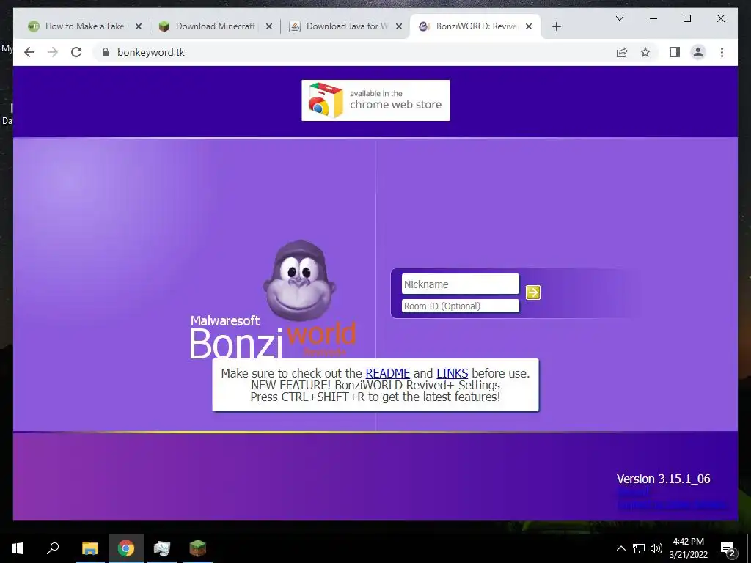
Task: Click the forward navigation arrow
Action: pos(53,52)
